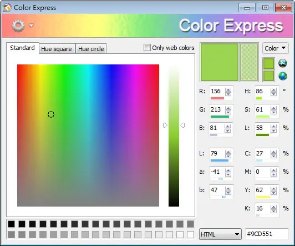Open dropdown arrow next to gear icon
Screen dimensions: 295x246
[x=31, y=25]
